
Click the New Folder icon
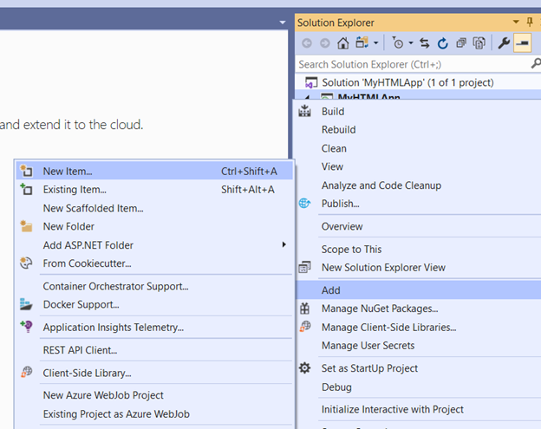[26, 226]
